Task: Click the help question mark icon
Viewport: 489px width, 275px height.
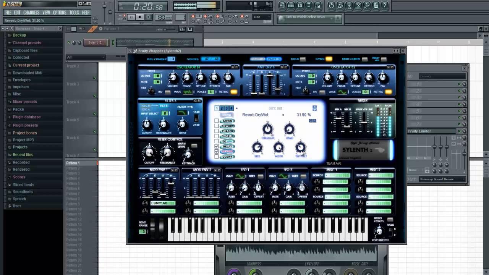Action: pos(385,6)
